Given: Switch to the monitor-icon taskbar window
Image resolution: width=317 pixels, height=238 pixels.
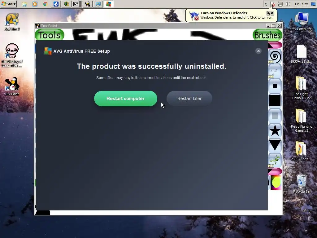Looking at the screenshot, I should (98, 4).
